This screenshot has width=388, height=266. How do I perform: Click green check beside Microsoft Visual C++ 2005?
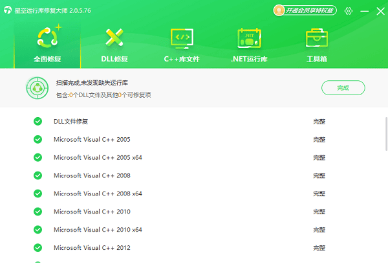point(38,139)
